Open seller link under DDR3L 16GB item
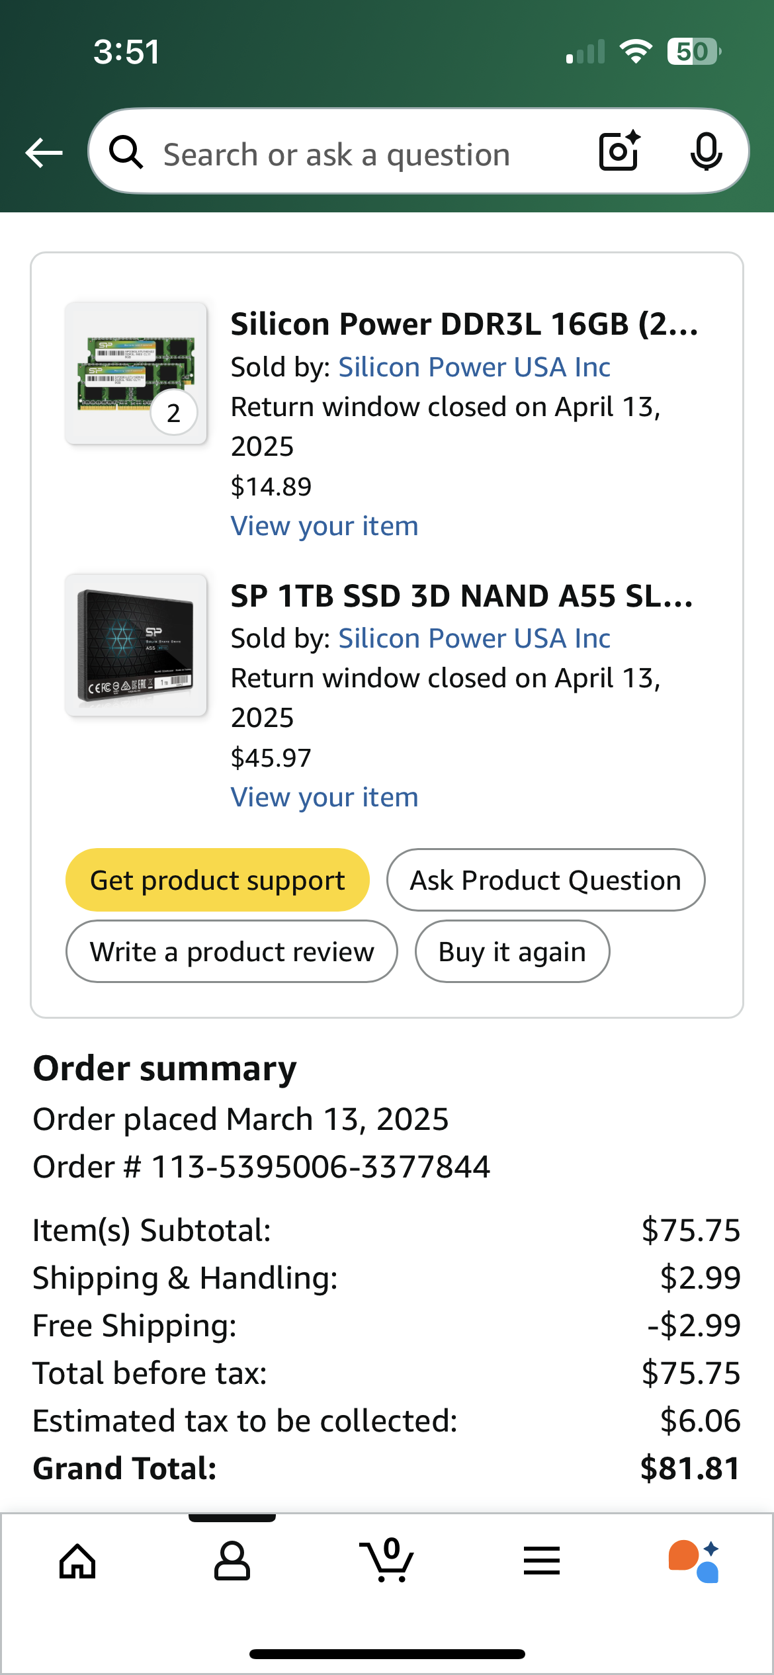 [x=474, y=367]
